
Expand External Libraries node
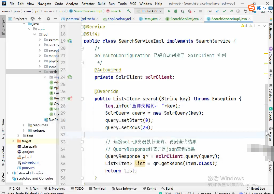(x=8, y=173)
